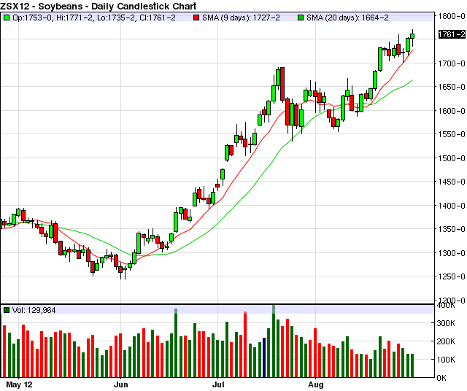
Task: Click the 1250-0 price axis label
Action: (452, 276)
